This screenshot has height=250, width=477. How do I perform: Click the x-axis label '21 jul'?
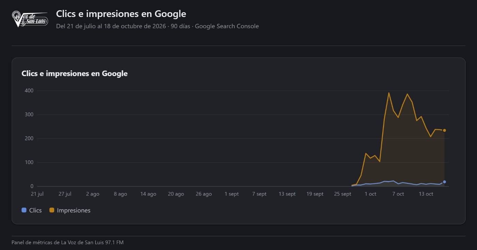[x=37, y=194]
